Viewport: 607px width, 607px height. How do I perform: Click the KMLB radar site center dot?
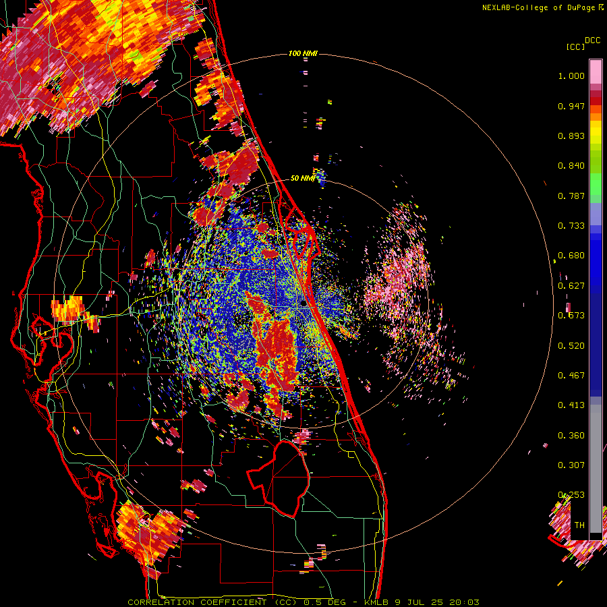coord(303,304)
